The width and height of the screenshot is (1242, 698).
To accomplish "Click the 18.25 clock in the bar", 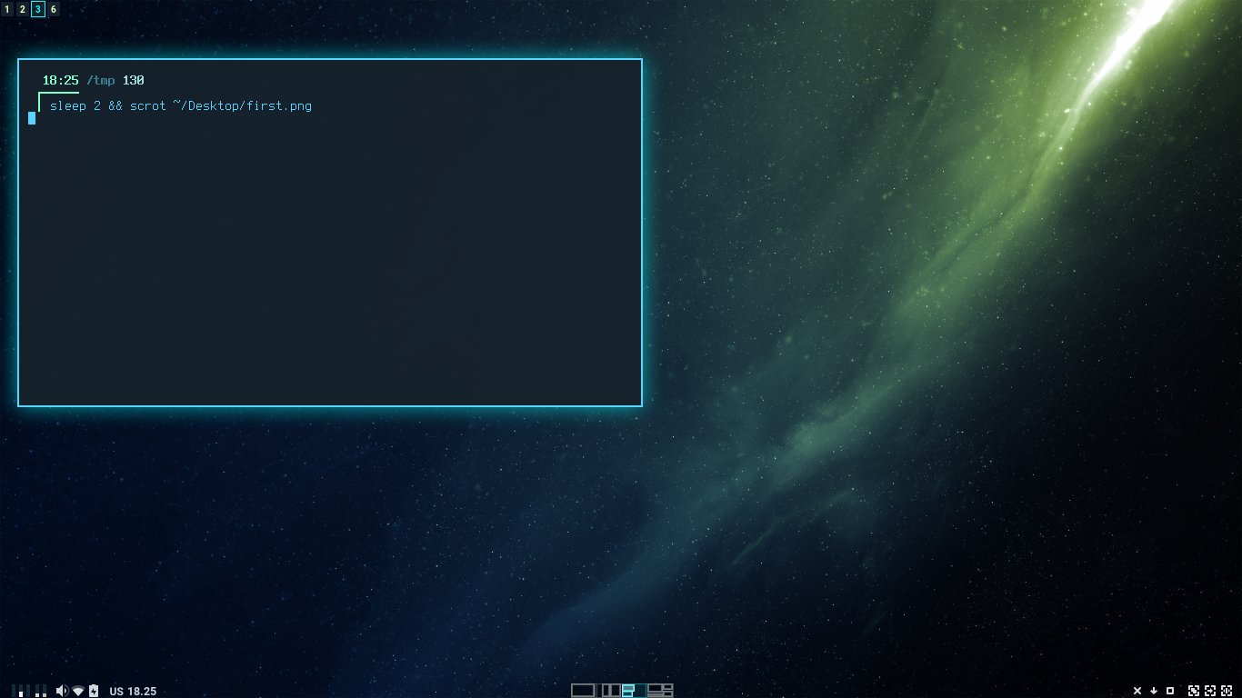I will click(x=142, y=692).
